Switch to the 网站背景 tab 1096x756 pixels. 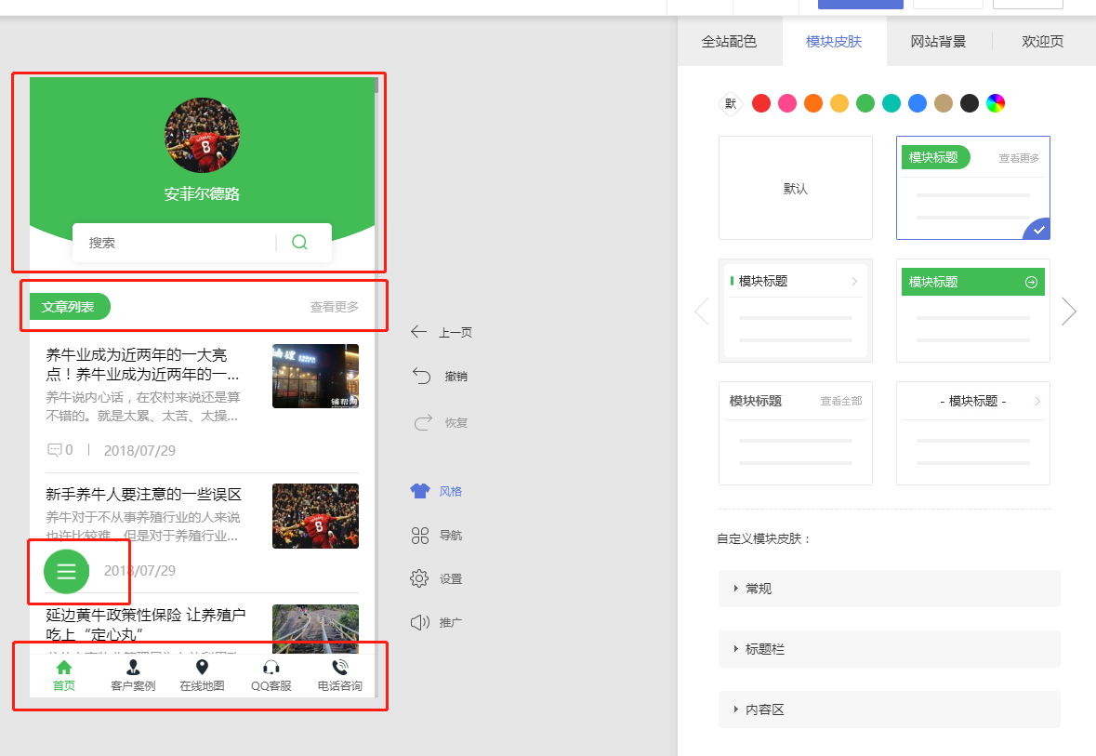pyautogui.click(x=938, y=41)
